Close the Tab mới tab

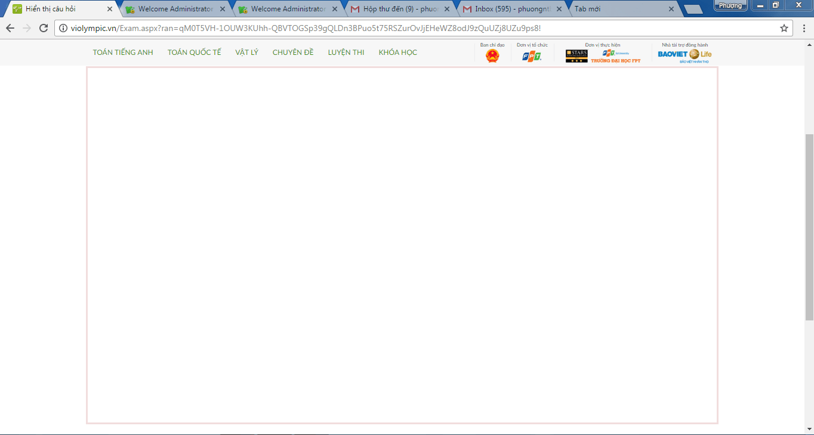(671, 9)
